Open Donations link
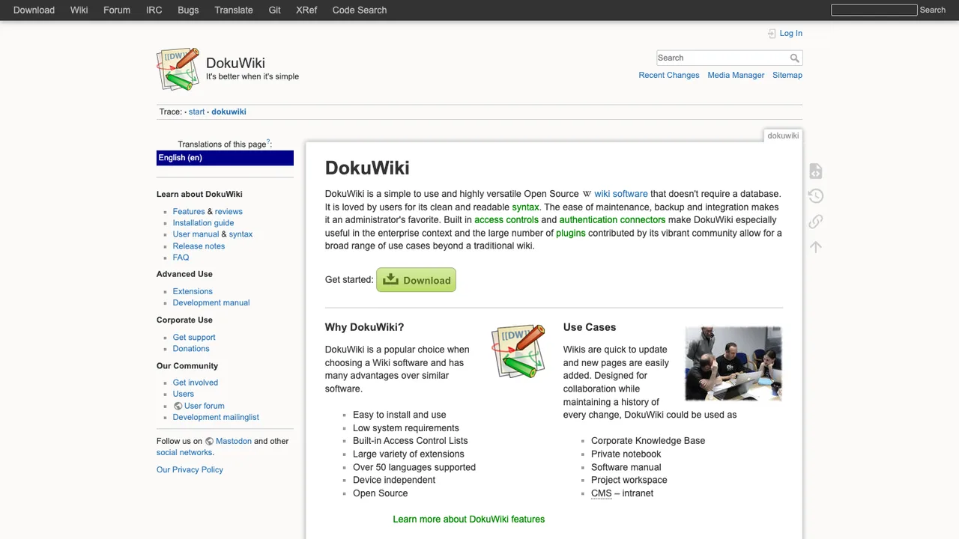The height and width of the screenshot is (539, 959). [191, 348]
